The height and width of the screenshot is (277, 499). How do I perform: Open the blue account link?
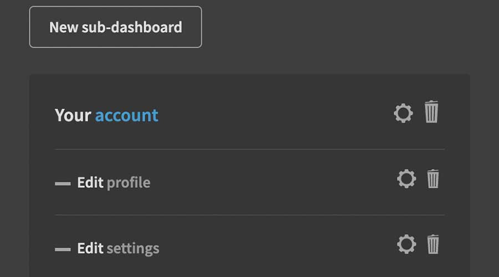(x=126, y=115)
